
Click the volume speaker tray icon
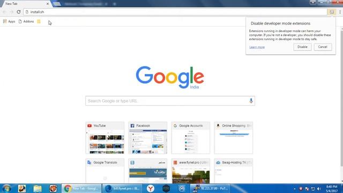point(319,189)
